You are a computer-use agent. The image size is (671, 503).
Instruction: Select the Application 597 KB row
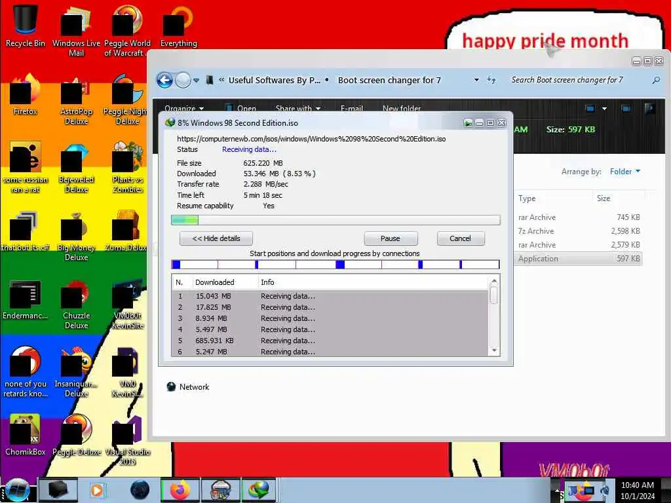pos(579,258)
